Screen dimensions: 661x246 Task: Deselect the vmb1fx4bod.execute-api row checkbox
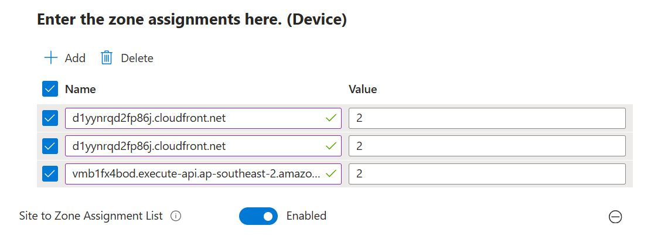tap(50, 173)
